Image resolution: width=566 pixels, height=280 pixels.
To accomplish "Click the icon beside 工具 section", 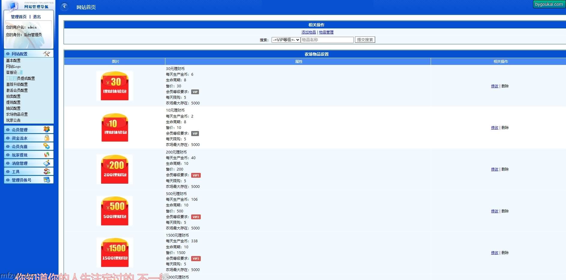I will point(47,171).
